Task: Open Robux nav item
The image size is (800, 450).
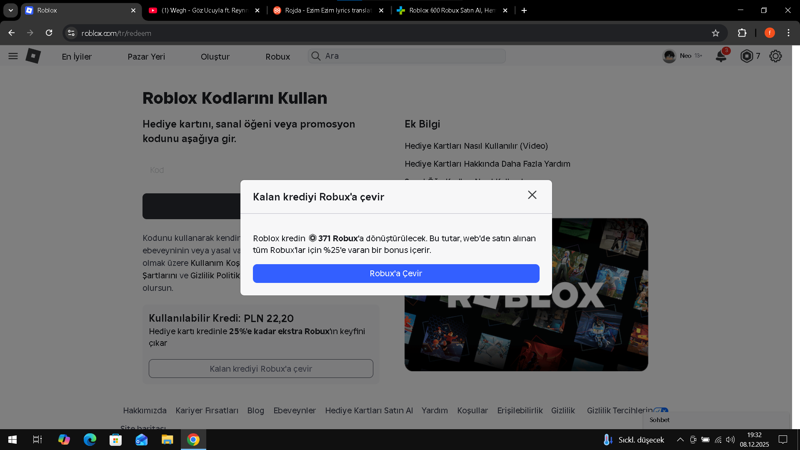Action: pos(277,57)
